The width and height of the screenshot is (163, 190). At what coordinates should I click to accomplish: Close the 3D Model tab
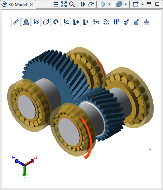pos(32,5)
